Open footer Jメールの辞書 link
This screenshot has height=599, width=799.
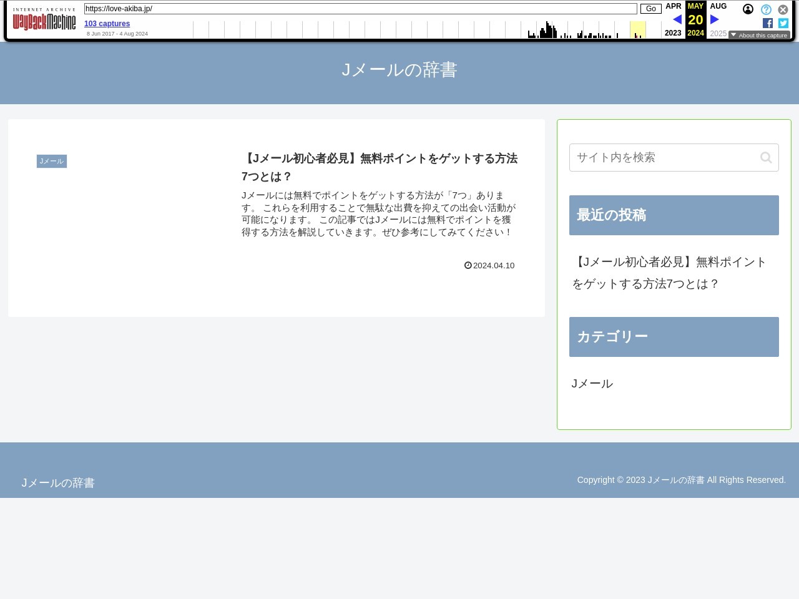coord(58,483)
